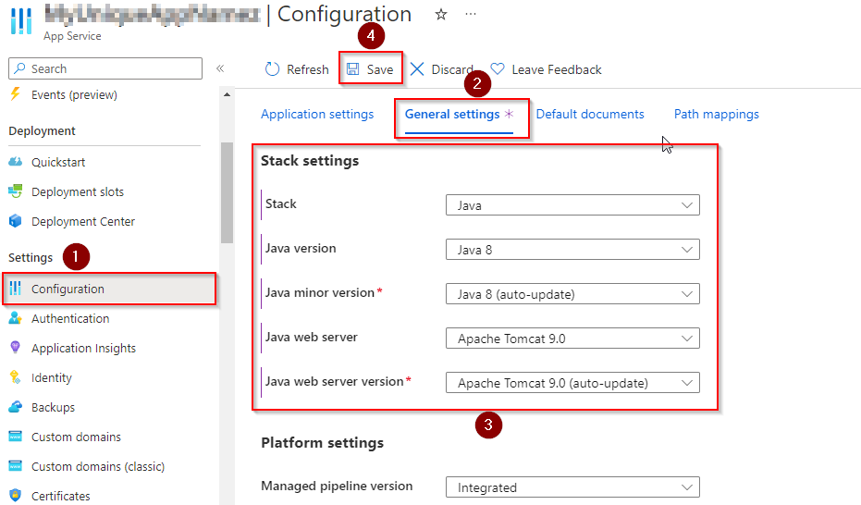Click the sidebar scrollbar thumb

(227, 192)
